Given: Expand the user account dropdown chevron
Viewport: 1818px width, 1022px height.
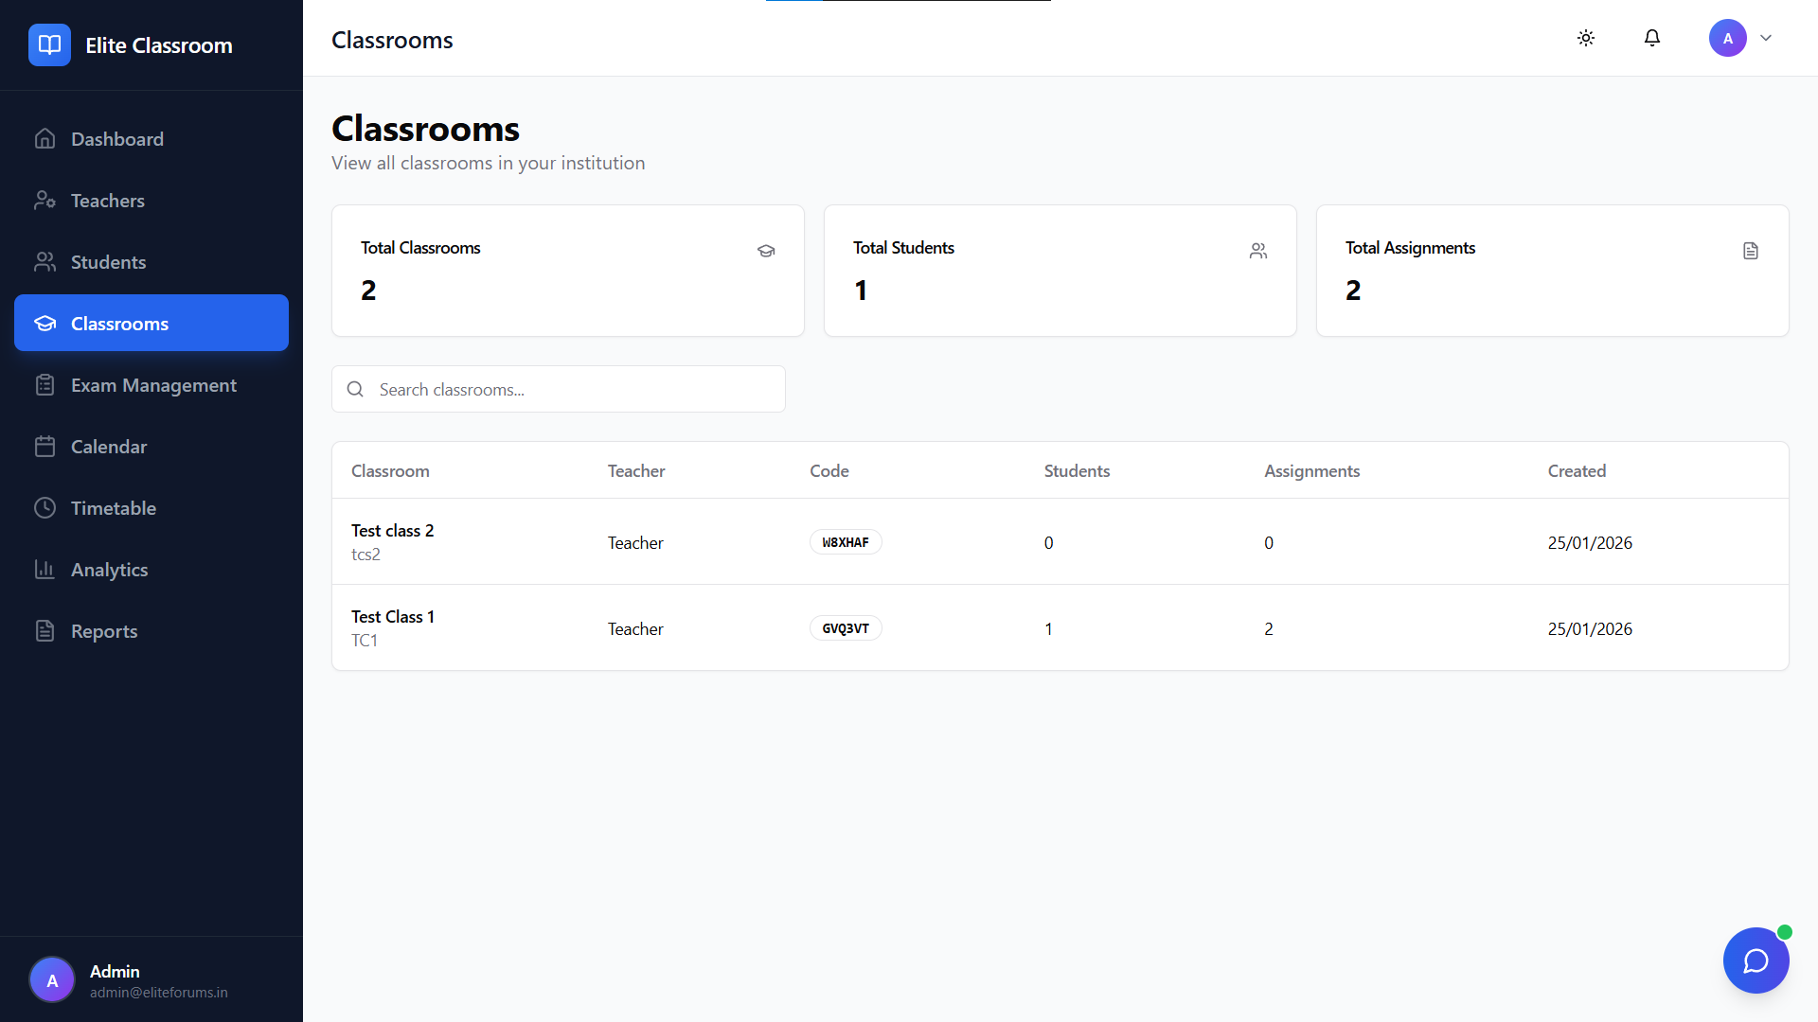Looking at the screenshot, I should click(x=1766, y=38).
